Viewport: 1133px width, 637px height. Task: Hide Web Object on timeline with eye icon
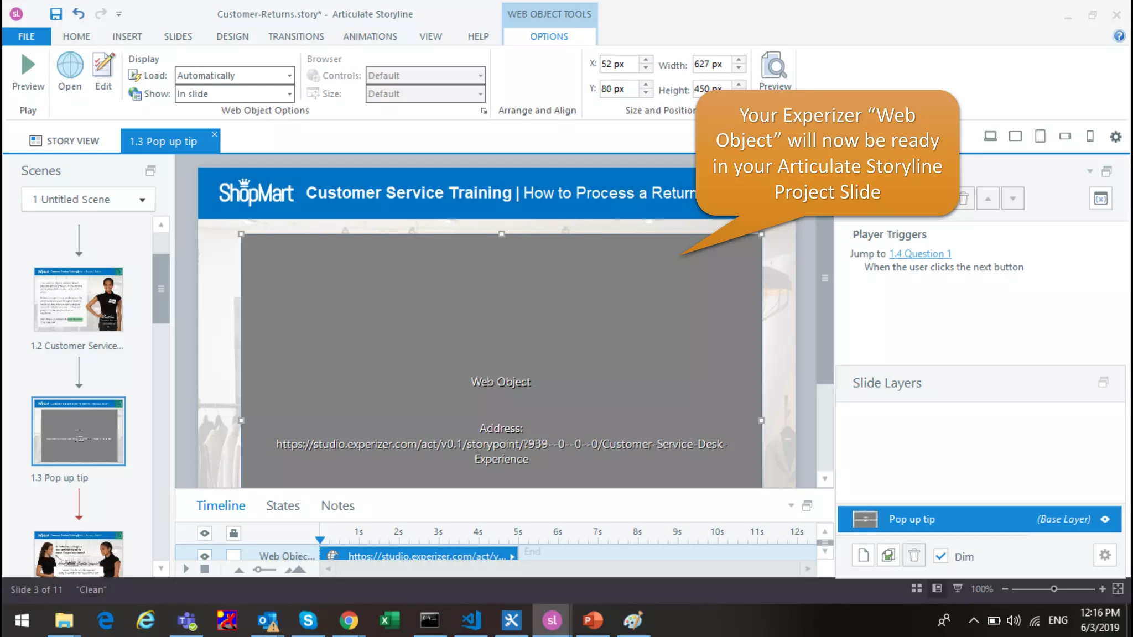tap(205, 556)
